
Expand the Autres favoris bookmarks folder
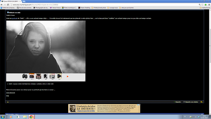(204, 8)
